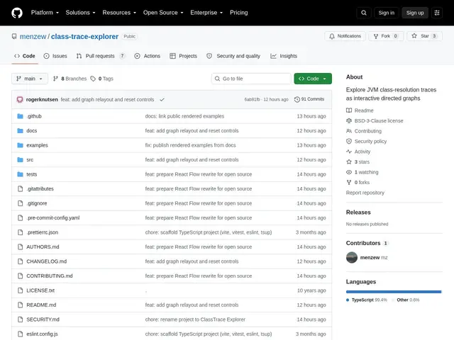Click the bell icon in Notifications

coord(332,36)
